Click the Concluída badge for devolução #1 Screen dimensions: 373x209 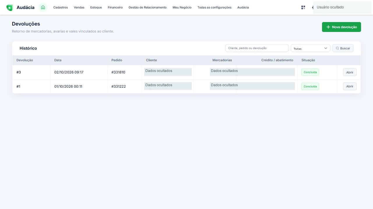pyautogui.click(x=310, y=87)
